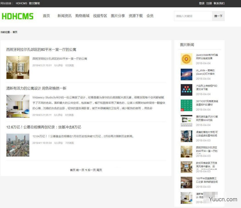
Task: Go to 后一页 in pagination
Action: pos(92,170)
